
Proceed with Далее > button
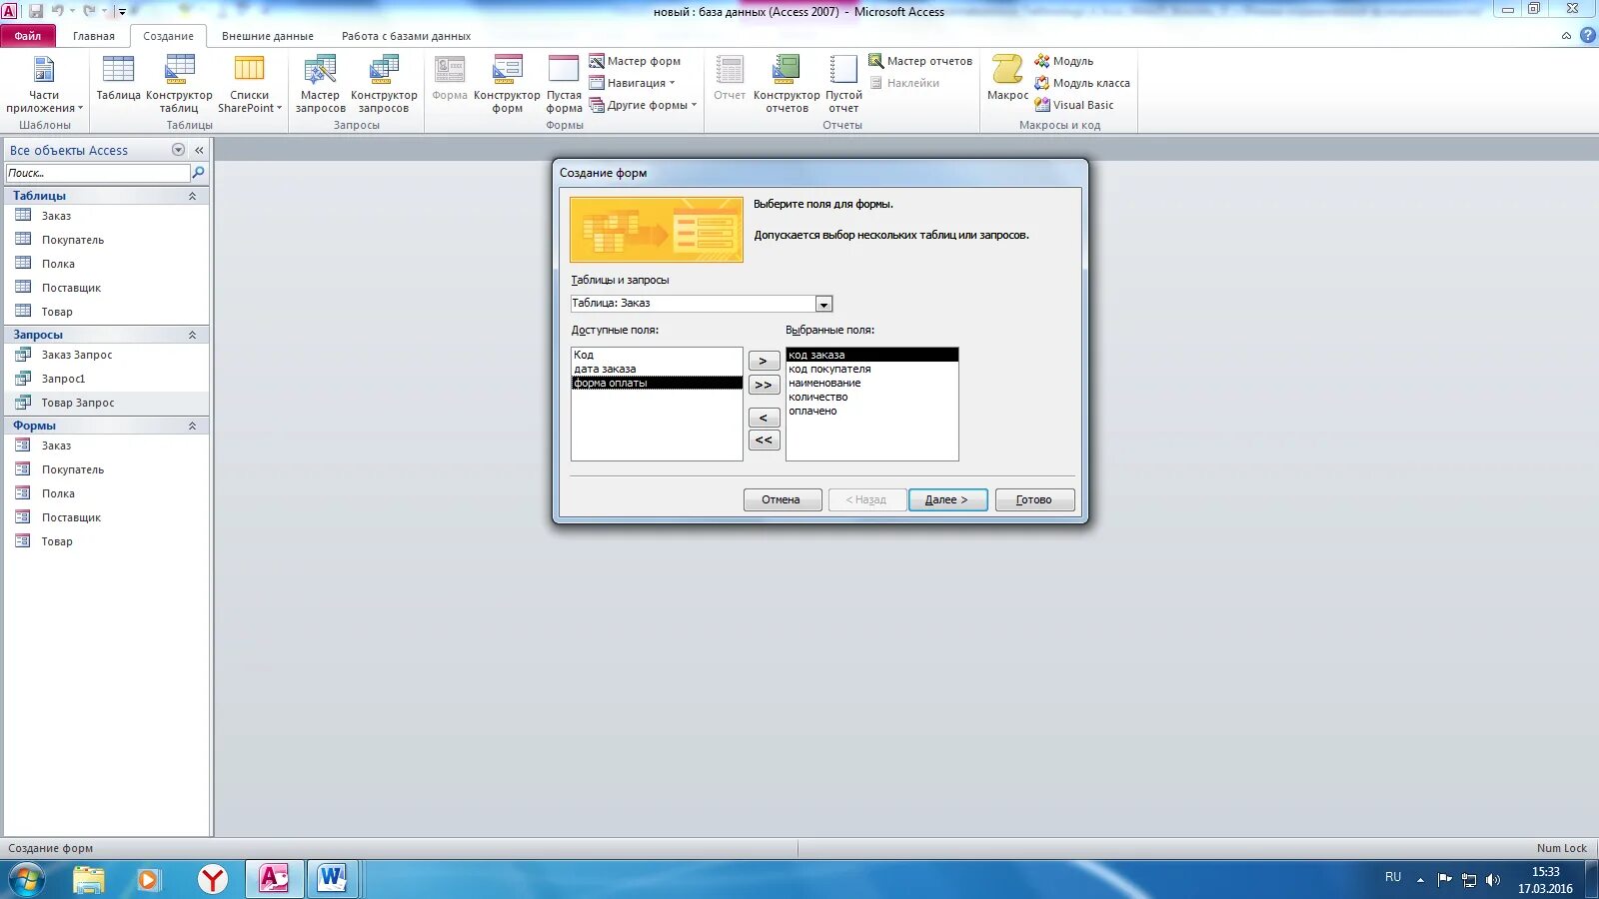tap(947, 499)
